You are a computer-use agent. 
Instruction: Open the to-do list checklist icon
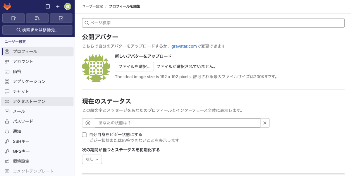(x=61, y=18)
